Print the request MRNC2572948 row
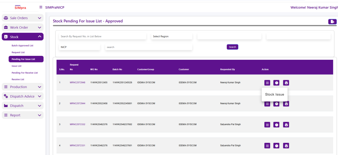 pos(286,83)
